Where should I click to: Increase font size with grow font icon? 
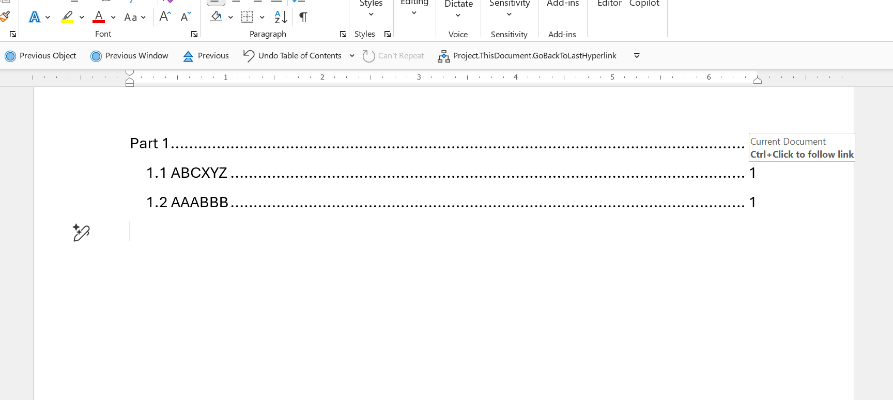point(165,17)
